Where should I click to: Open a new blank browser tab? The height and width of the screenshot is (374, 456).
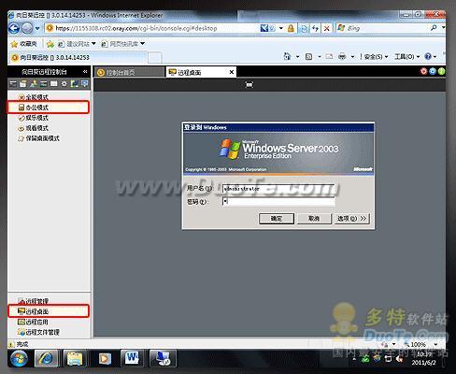(155, 58)
